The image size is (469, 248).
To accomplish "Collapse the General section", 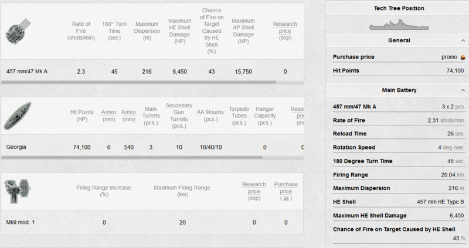I will (x=462, y=40).
